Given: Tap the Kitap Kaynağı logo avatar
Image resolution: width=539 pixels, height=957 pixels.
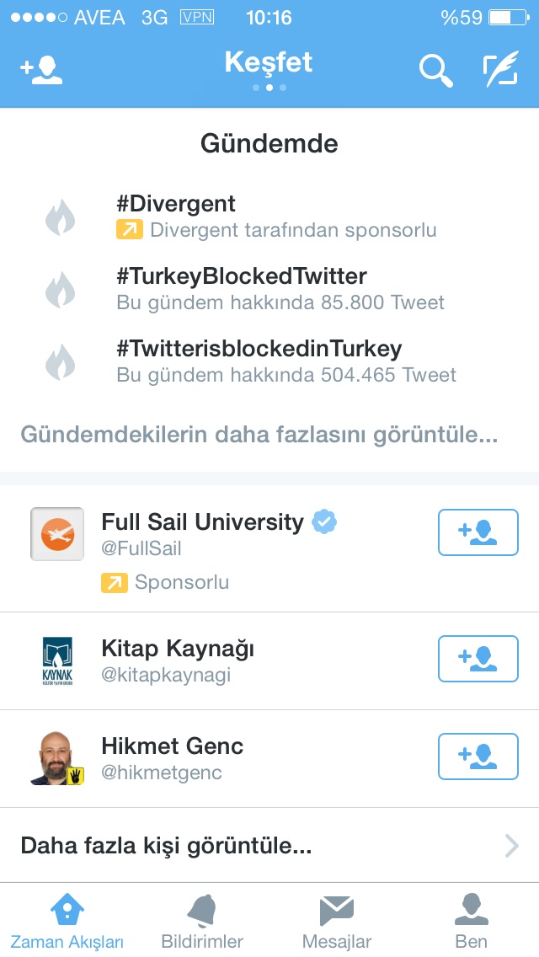Looking at the screenshot, I should point(57,661).
